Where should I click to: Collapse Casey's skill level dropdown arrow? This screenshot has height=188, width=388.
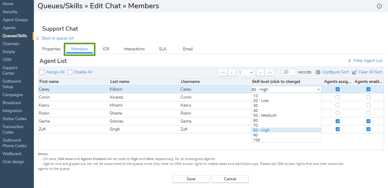318,90
